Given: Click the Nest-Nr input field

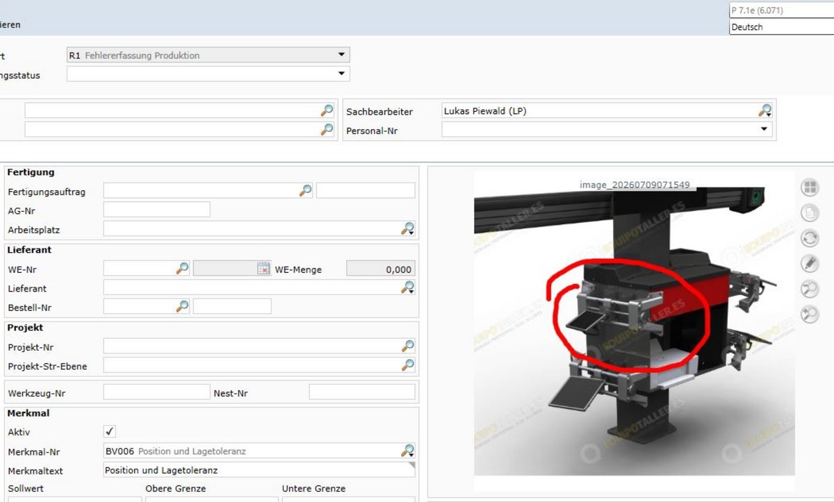Looking at the screenshot, I should coord(362,393).
